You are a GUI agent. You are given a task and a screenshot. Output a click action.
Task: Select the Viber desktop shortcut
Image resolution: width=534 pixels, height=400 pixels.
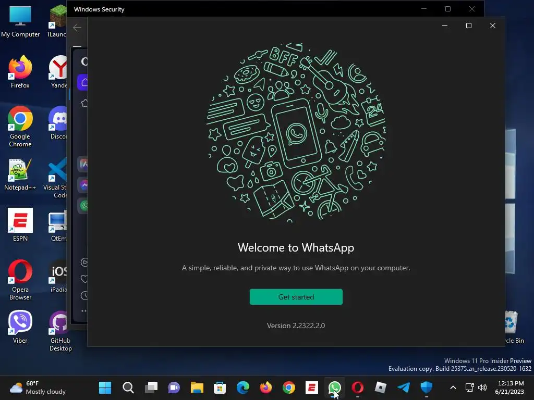coord(20,327)
